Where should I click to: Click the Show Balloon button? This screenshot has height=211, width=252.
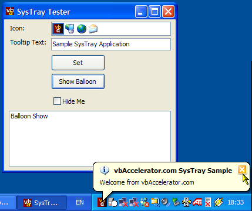78,81
